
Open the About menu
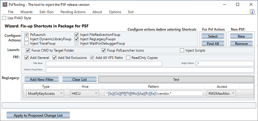[x=97, y=12]
